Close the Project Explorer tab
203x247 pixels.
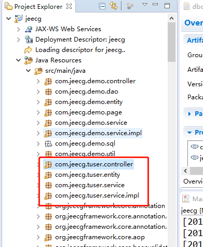(69, 7)
